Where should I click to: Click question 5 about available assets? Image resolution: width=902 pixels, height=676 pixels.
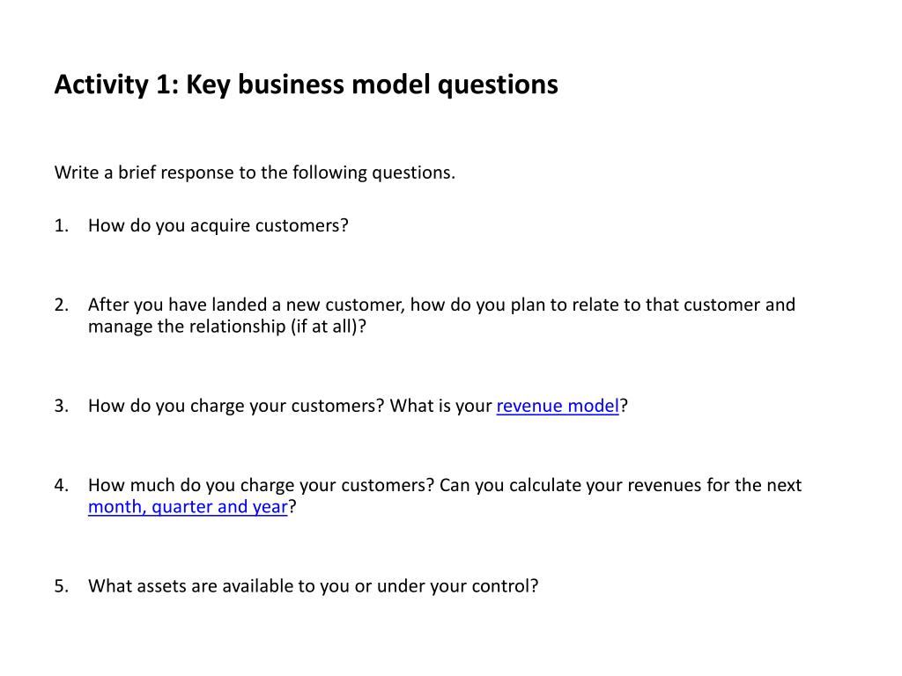pos(313,586)
